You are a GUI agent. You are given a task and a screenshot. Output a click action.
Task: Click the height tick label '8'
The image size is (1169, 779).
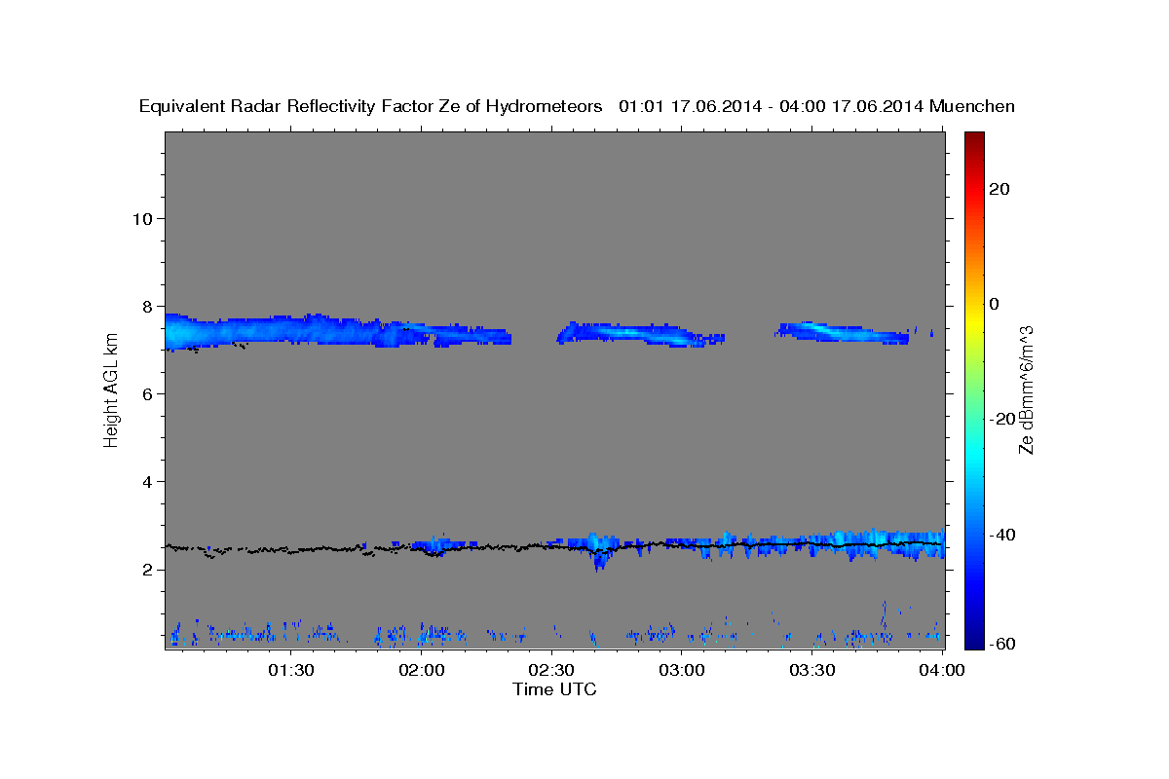(147, 306)
